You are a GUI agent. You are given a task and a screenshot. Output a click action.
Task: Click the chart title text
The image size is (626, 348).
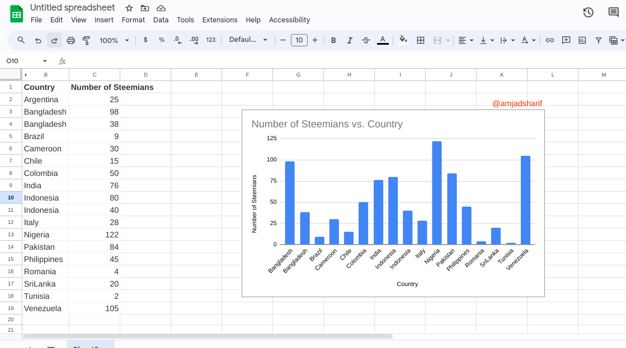coord(327,124)
